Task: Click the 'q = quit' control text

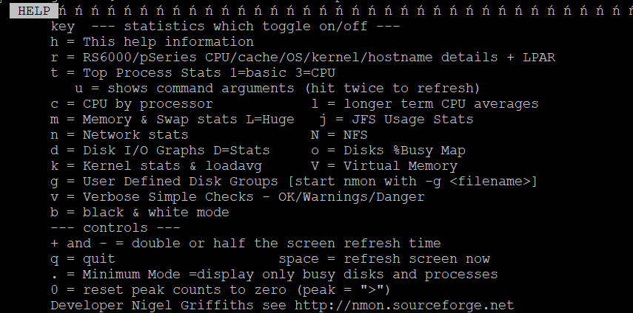Action: click(83, 258)
